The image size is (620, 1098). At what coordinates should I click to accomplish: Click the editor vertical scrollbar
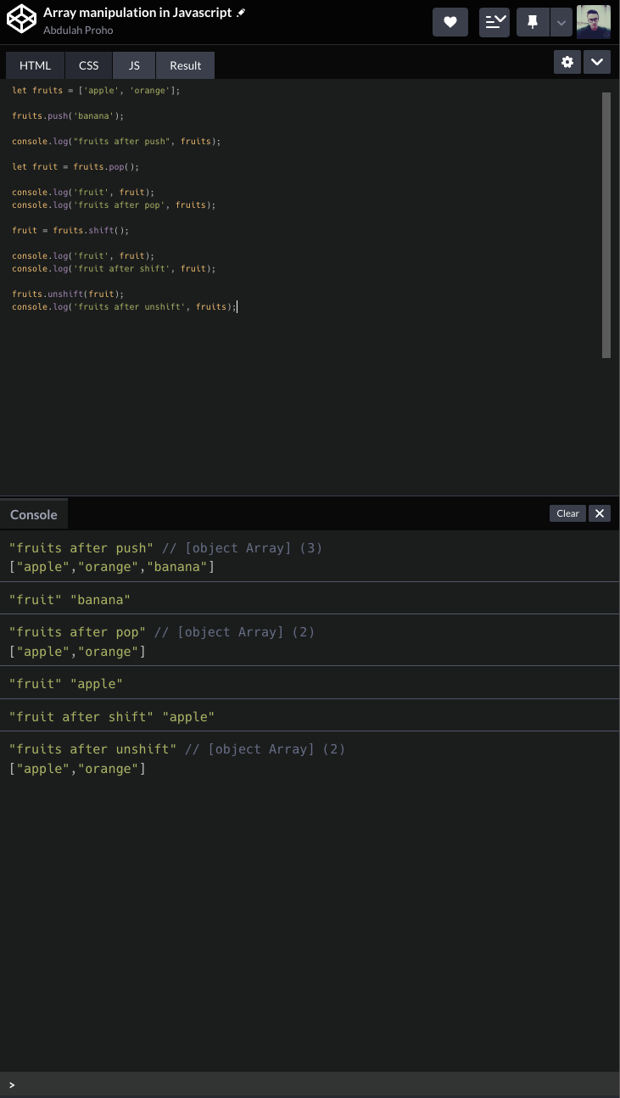tap(606, 225)
